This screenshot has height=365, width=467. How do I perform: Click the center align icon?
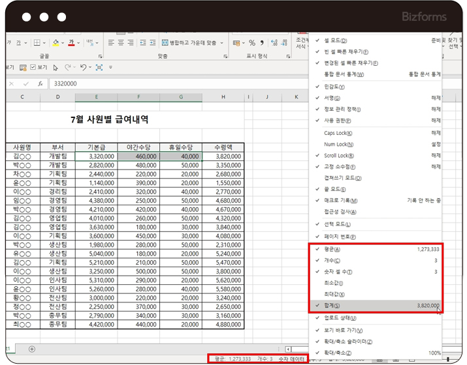(x=121, y=43)
